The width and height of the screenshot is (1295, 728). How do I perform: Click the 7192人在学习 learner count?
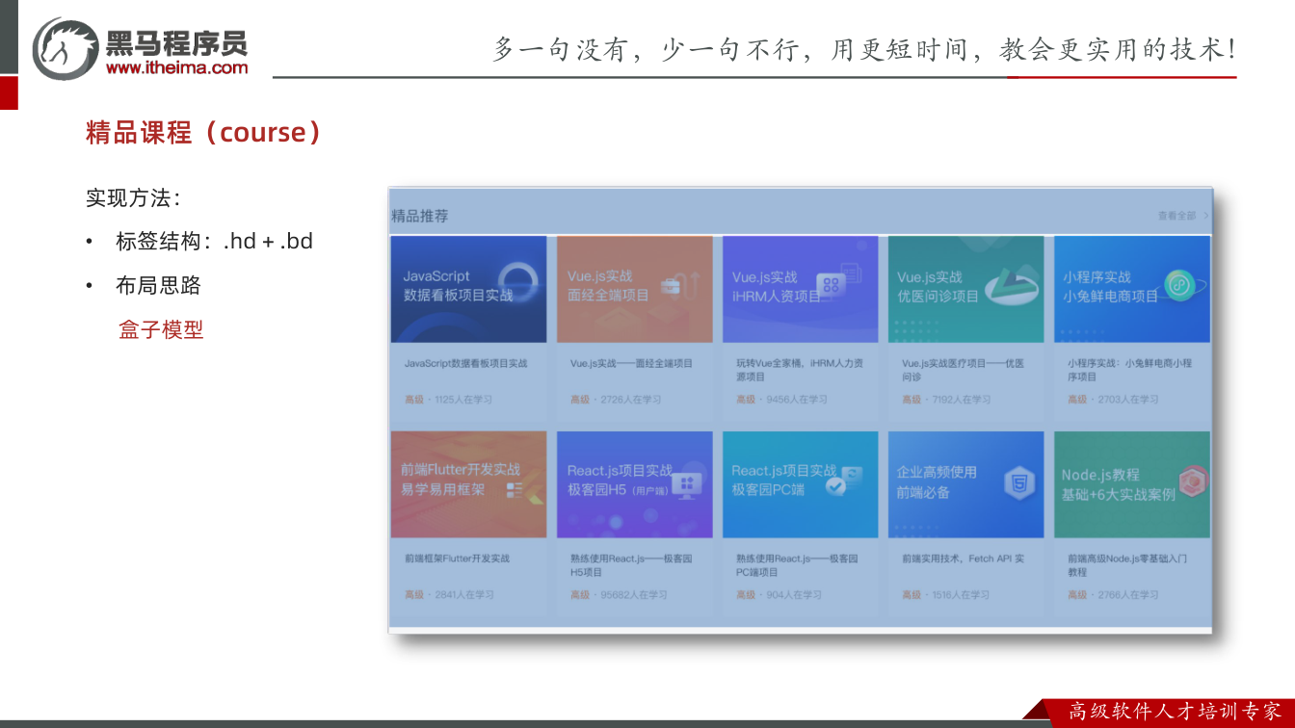962,399
